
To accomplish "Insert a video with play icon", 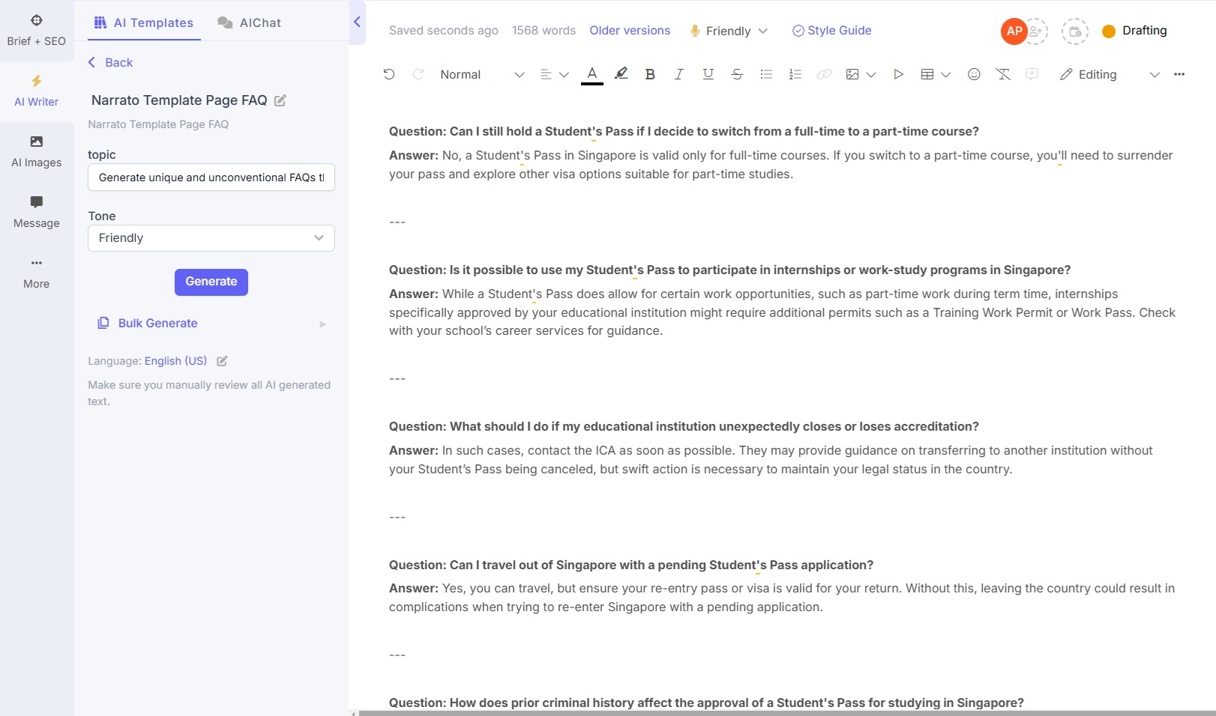I will pos(898,74).
